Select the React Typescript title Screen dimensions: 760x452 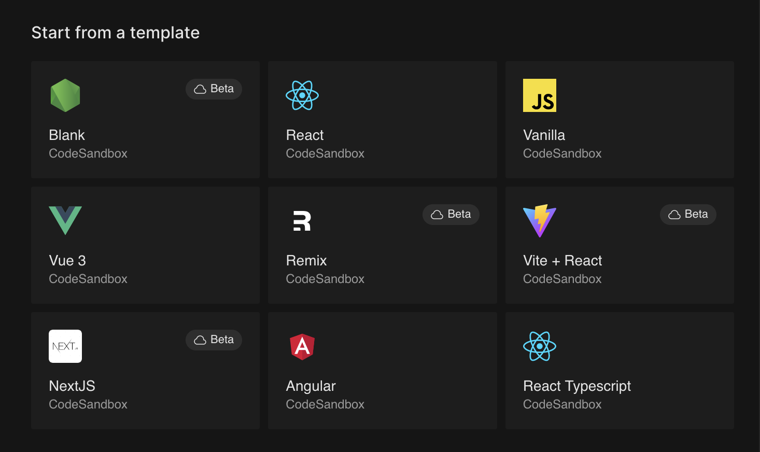tap(577, 386)
